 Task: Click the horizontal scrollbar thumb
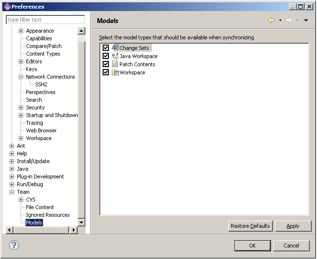pyautogui.click(x=41, y=230)
